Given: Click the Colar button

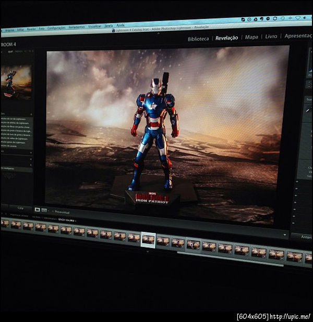Looking at the screenshot, I should coord(20,208).
